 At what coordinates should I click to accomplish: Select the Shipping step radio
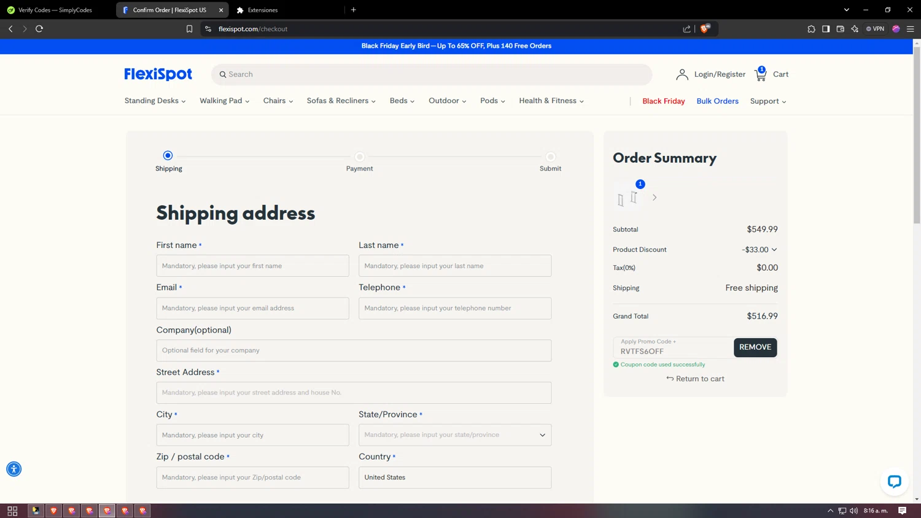[168, 155]
